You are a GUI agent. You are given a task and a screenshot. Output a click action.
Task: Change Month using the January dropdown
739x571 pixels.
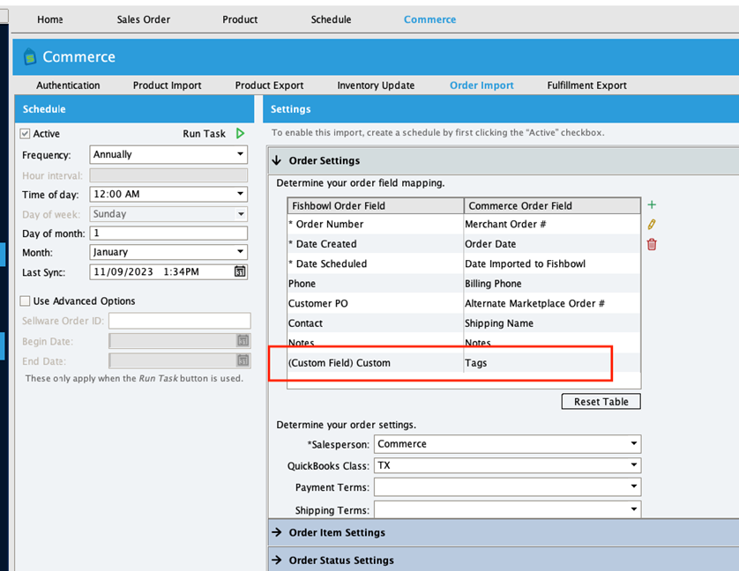168,253
